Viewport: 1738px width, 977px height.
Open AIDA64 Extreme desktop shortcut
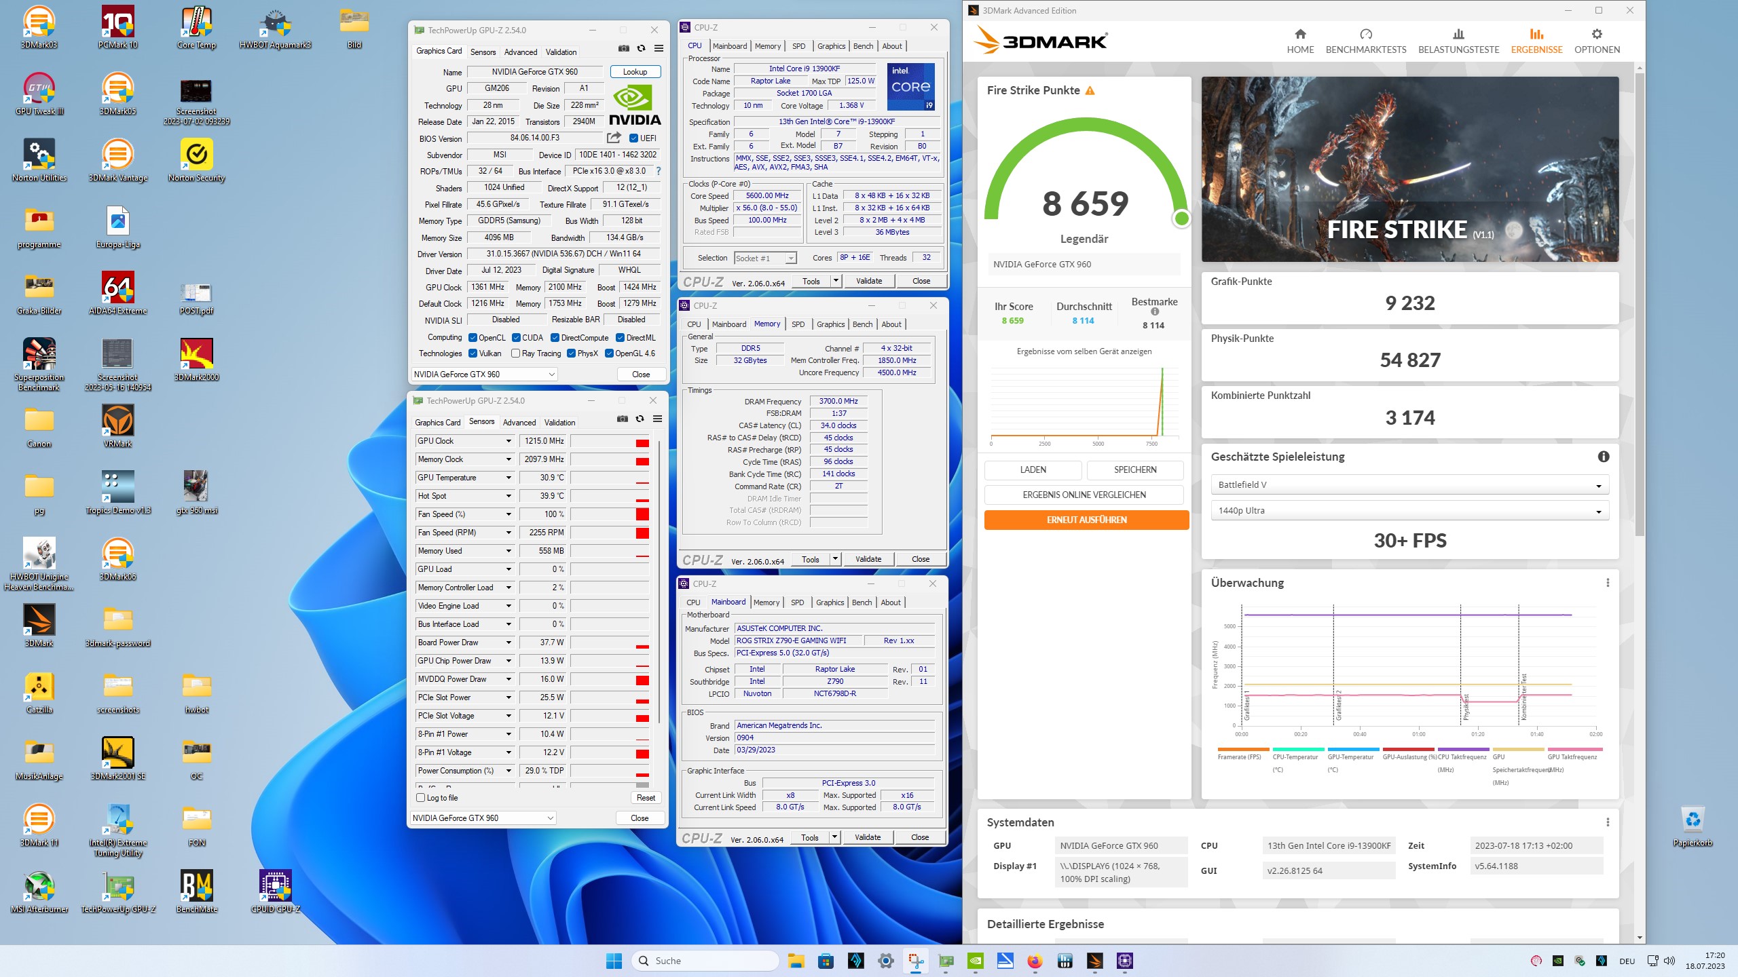point(118,293)
